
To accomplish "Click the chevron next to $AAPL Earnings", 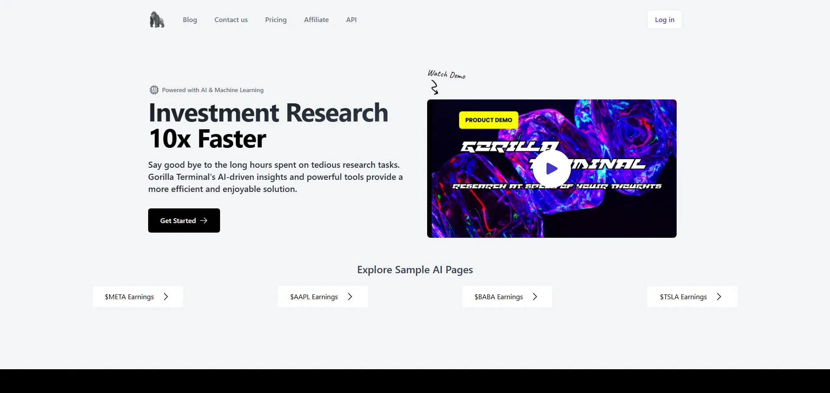I will click(x=350, y=297).
